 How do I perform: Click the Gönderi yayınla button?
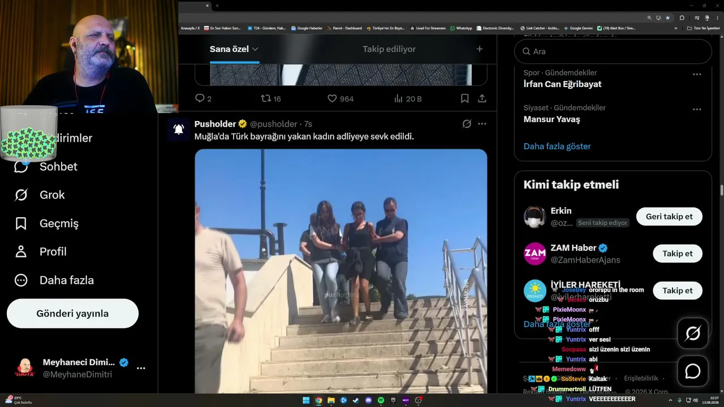[x=72, y=314]
